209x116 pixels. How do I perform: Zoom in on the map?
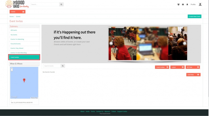[12, 68]
